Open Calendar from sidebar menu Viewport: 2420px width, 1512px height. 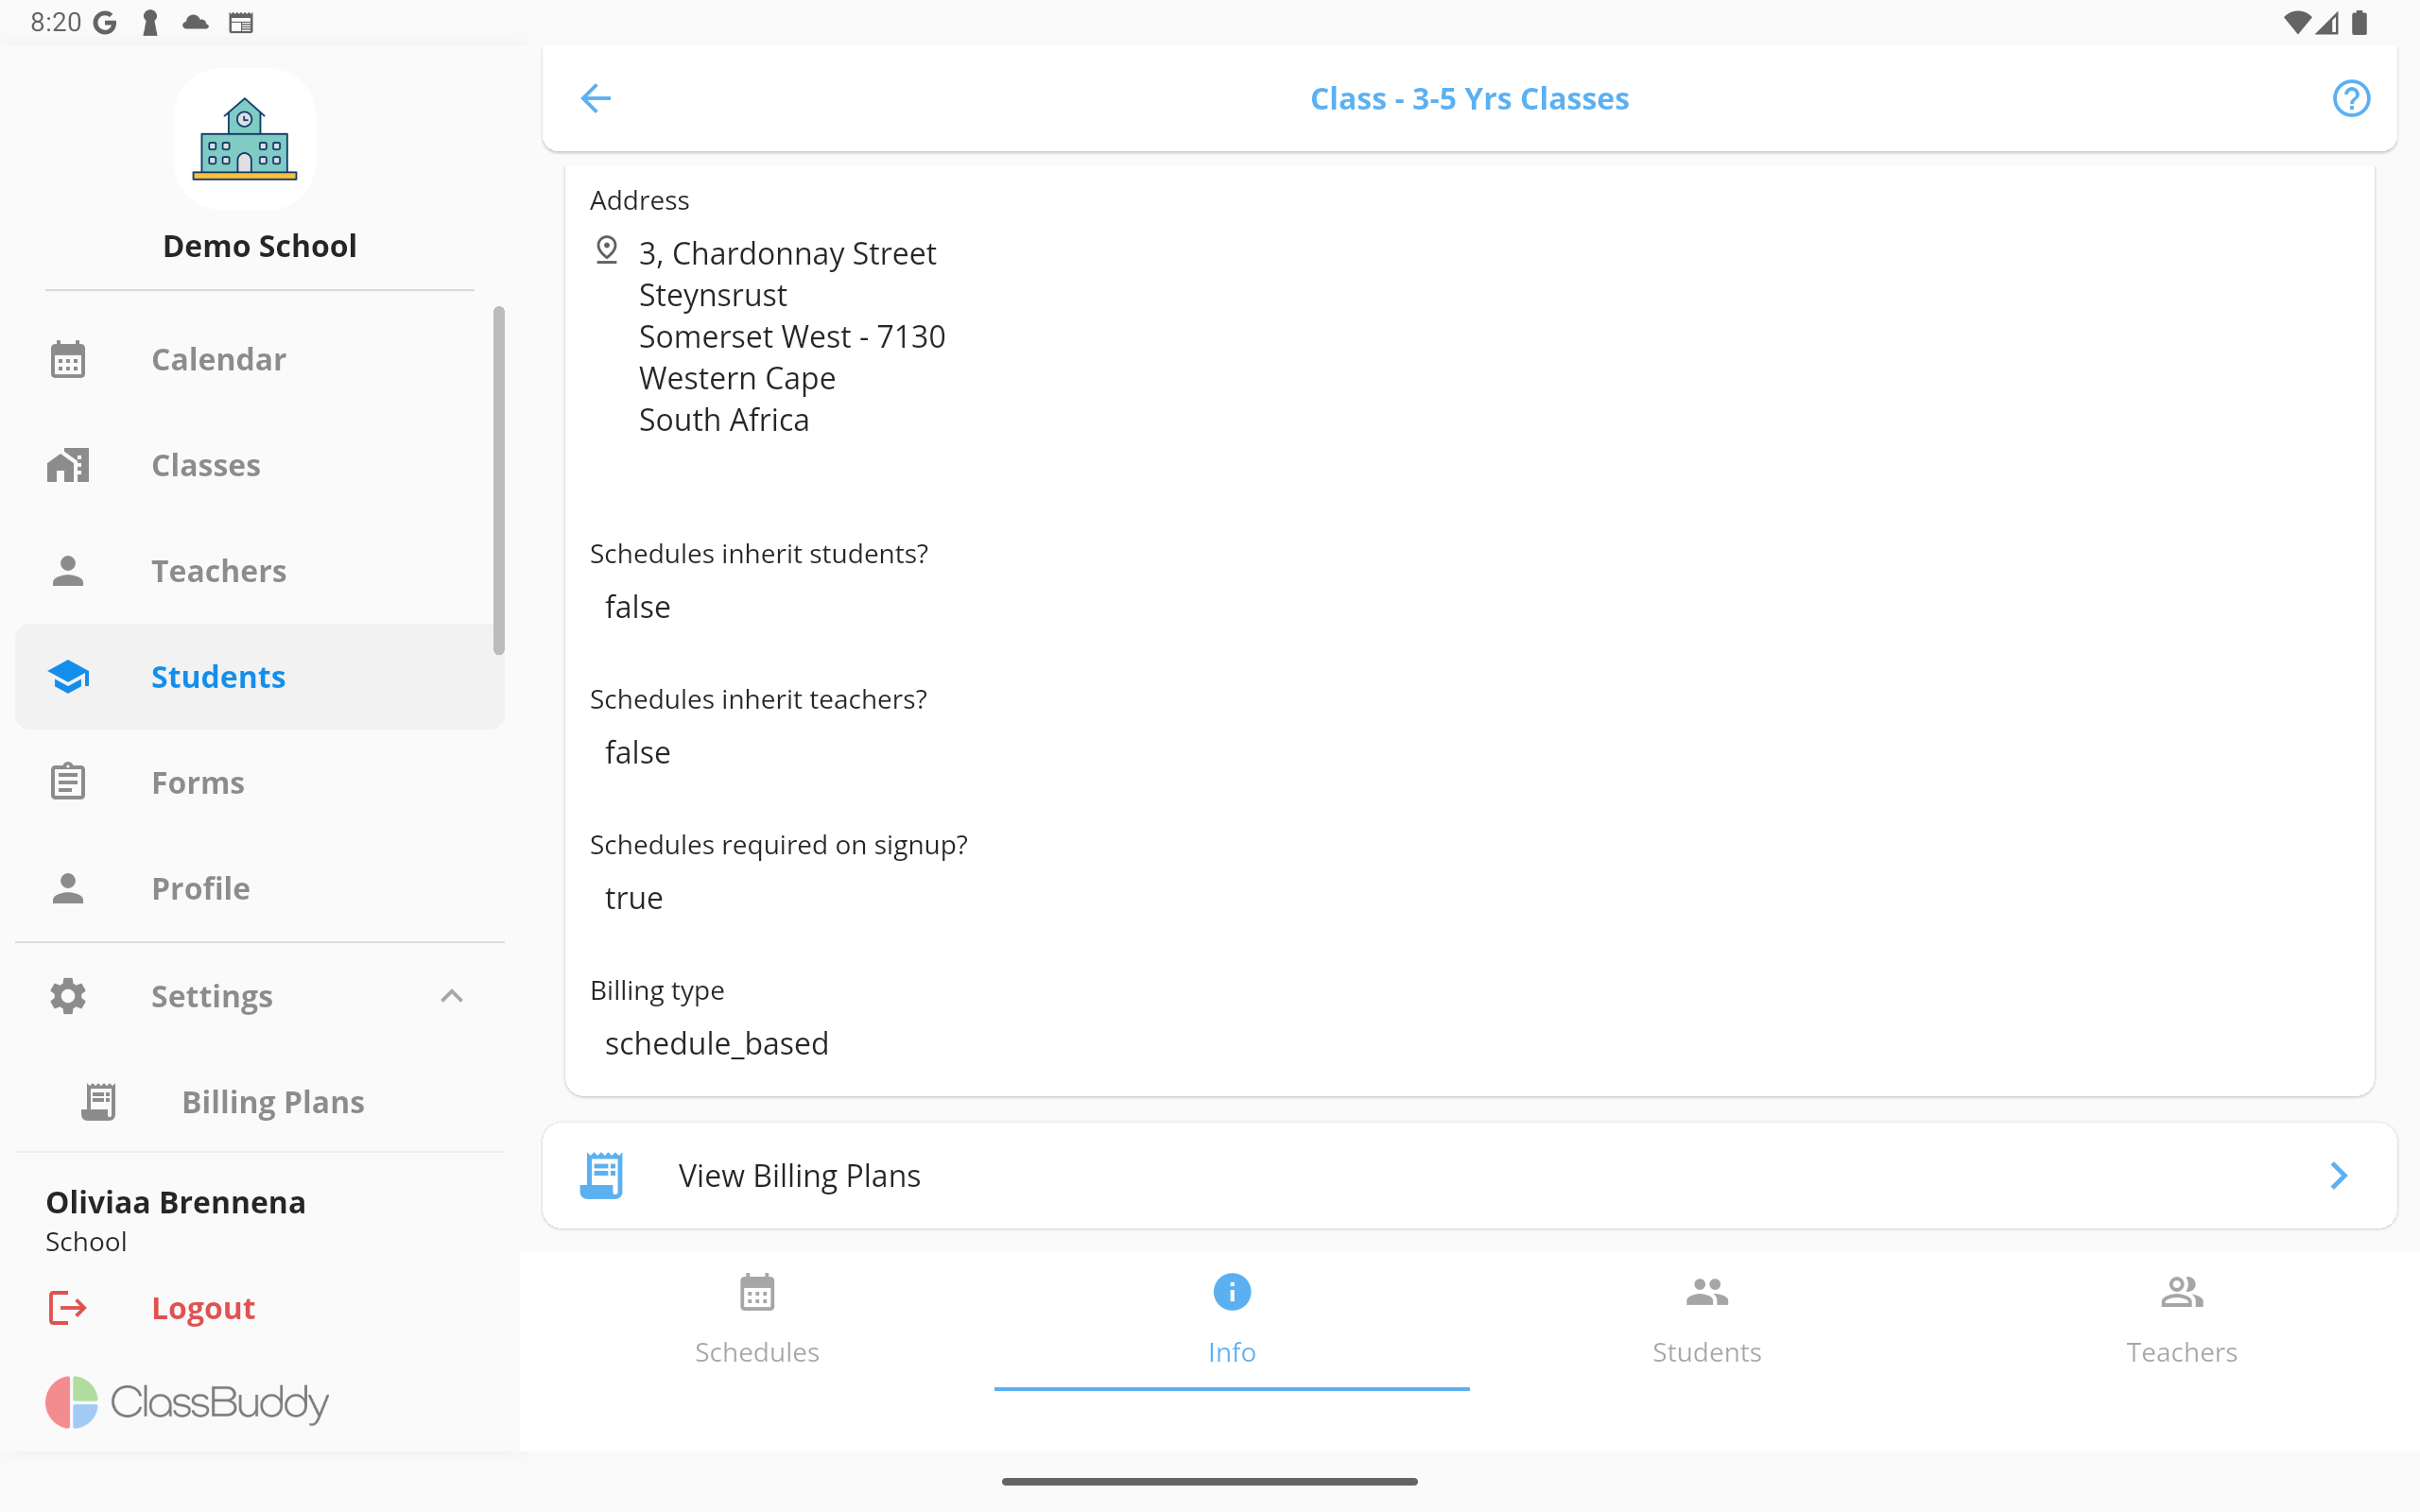click(260, 359)
